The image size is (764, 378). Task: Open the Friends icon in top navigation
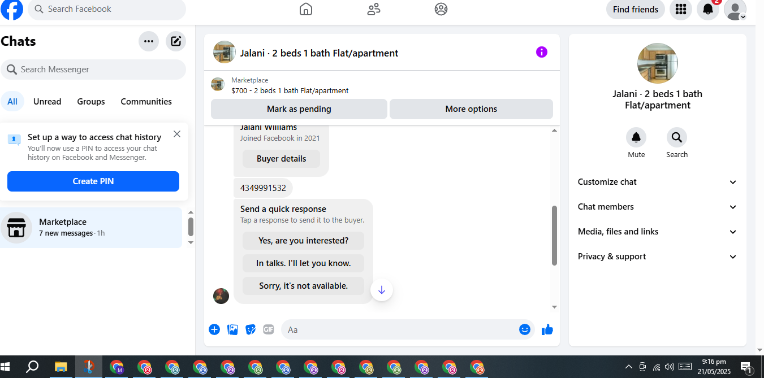pyautogui.click(x=374, y=9)
